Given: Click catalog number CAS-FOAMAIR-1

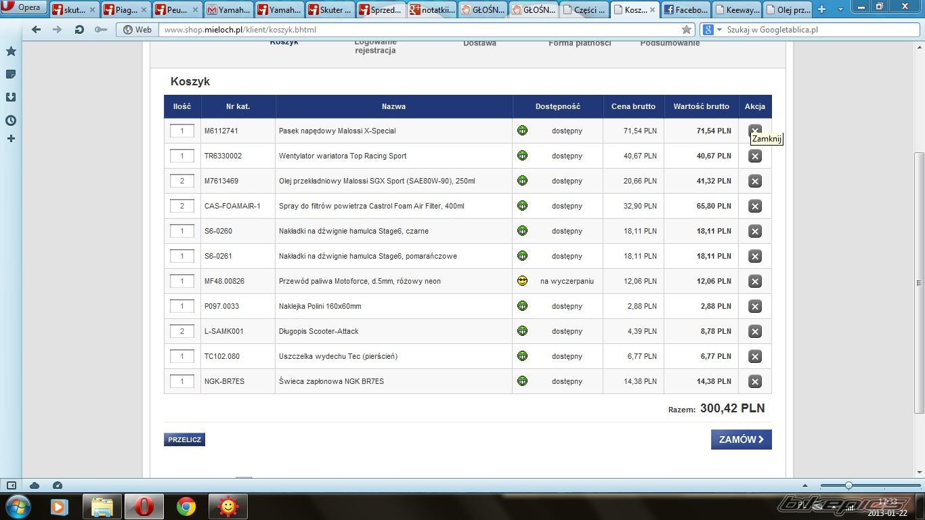Looking at the screenshot, I should click(x=232, y=206).
